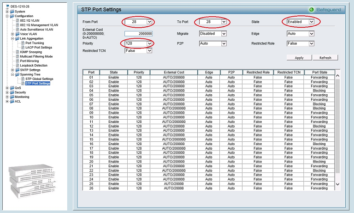The width and height of the screenshot is (354, 213).
Task: Expand the SNTP Settings tree node
Action: point(12,70)
